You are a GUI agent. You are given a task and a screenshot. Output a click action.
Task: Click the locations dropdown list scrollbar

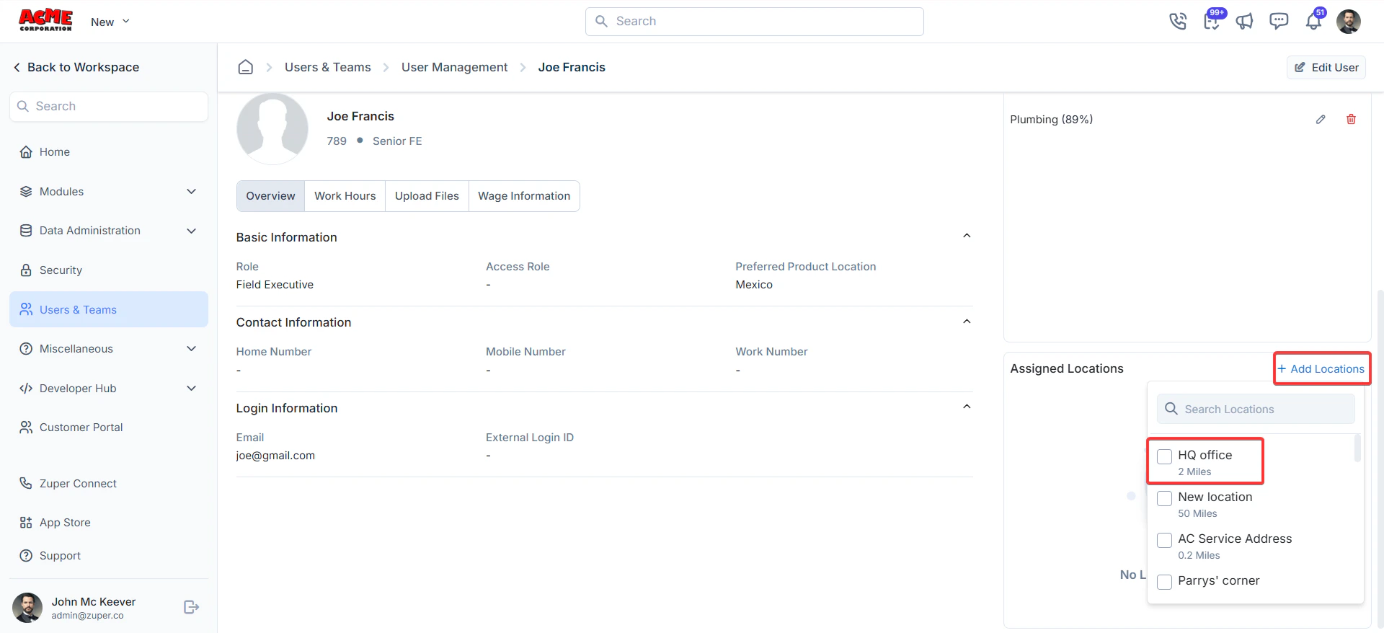click(x=1358, y=448)
